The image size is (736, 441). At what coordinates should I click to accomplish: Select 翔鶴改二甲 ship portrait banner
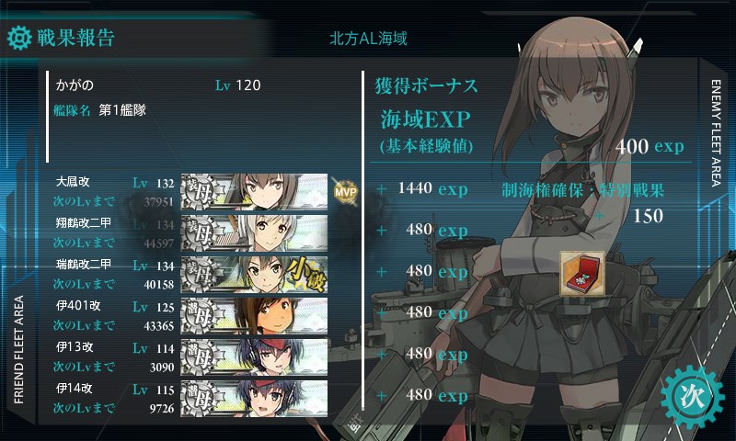click(254, 233)
